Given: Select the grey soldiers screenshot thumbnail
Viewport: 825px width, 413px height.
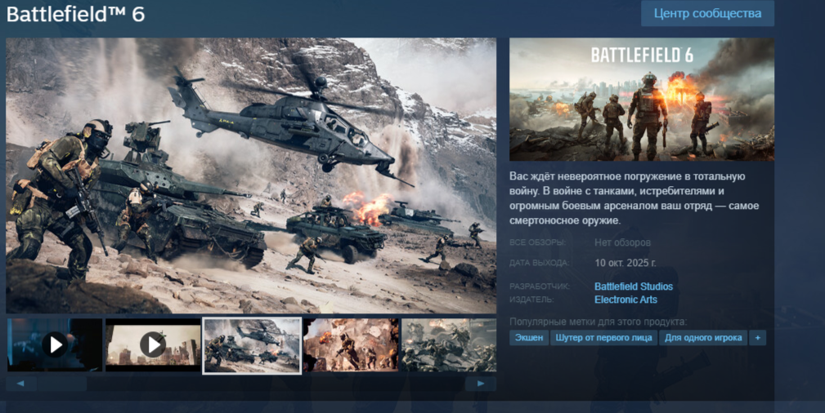Looking at the screenshot, I should click(x=449, y=344).
